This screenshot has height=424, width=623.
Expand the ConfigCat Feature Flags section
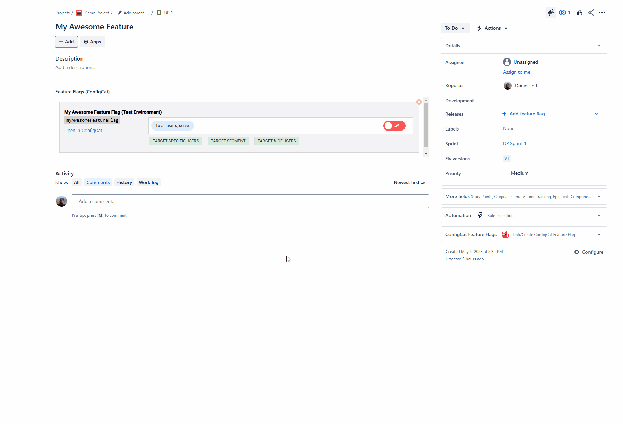(x=599, y=234)
